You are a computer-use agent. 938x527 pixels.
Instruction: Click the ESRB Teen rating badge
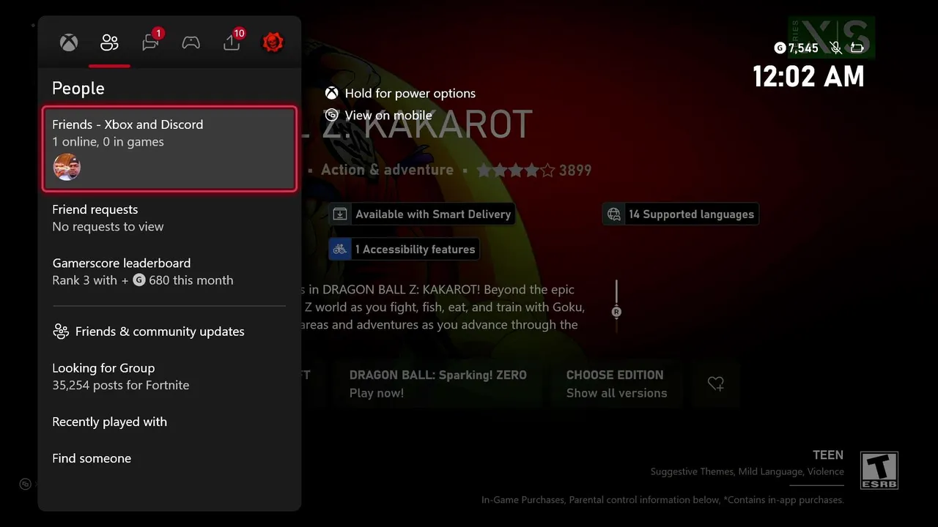click(879, 471)
